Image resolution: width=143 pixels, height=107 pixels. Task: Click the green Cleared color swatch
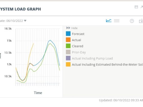[x=68, y=46]
